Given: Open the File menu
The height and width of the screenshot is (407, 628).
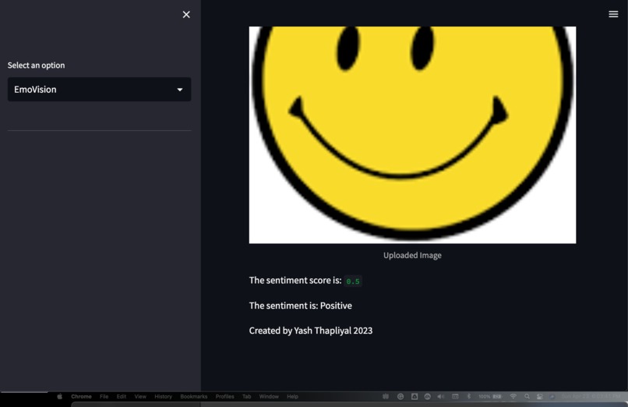Looking at the screenshot, I should click(x=104, y=397).
